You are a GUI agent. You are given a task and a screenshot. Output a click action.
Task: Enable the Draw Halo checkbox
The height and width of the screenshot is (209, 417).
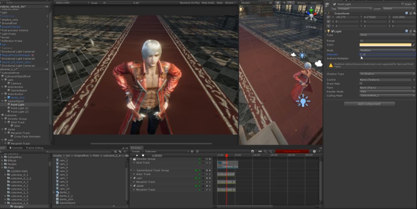(x=361, y=84)
